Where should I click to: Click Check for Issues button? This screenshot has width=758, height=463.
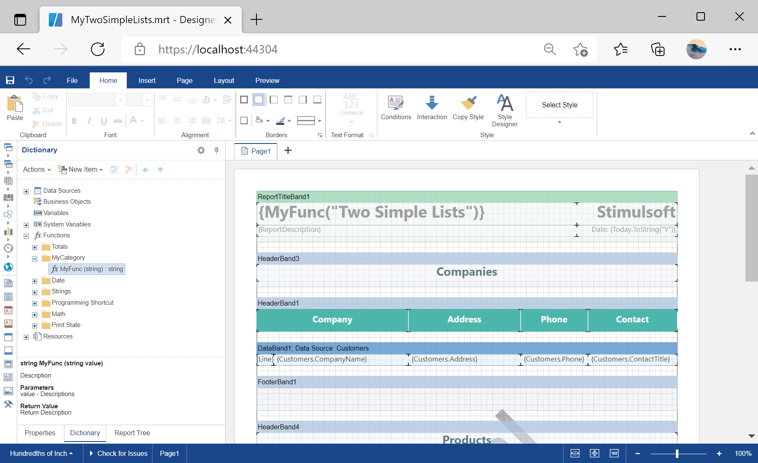coord(118,453)
